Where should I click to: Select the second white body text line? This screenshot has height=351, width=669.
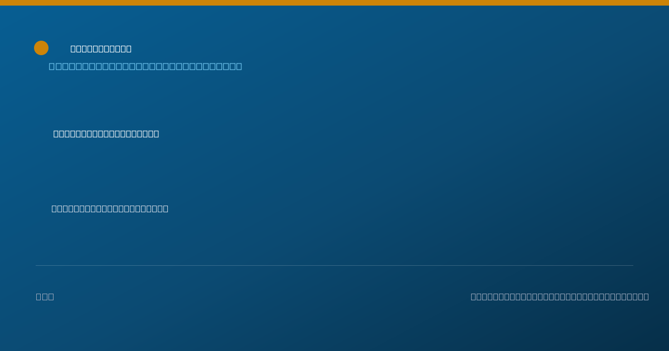pos(110,209)
